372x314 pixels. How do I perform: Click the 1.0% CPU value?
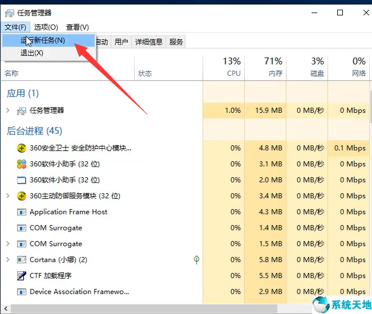(x=233, y=111)
